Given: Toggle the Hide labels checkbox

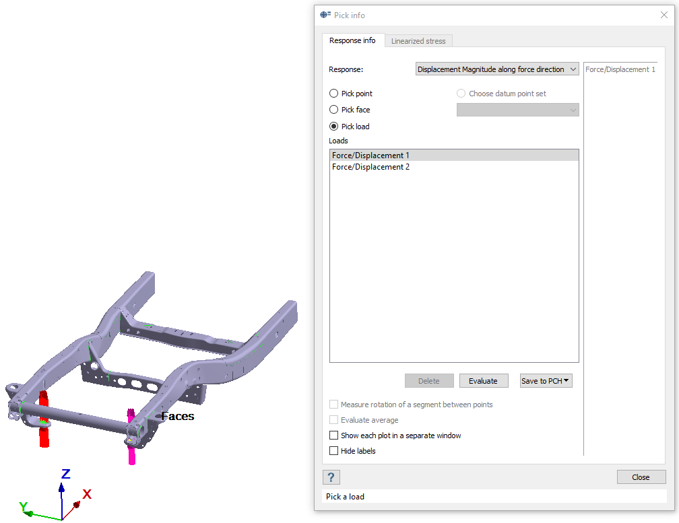Looking at the screenshot, I should click(x=334, y=451).
